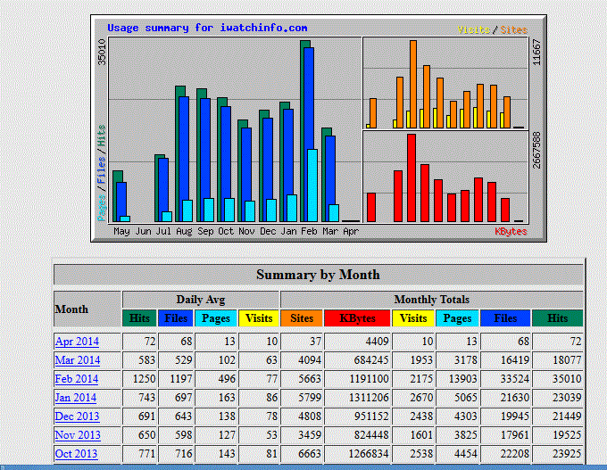Open the Oct 2013 monthly report link
Viewport: 607px width, 470px height.
pyautogui.click(x=76, y=454)
